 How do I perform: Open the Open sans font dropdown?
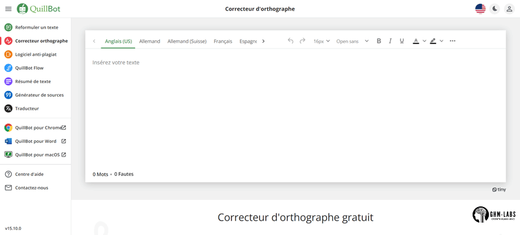pyautogui.click(x=352, y=41)
